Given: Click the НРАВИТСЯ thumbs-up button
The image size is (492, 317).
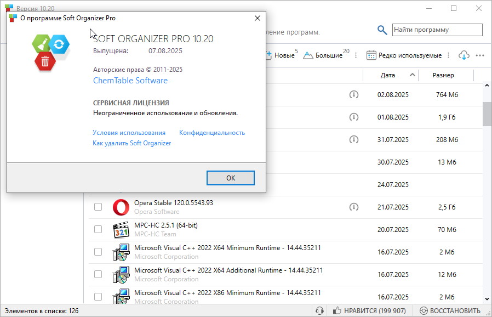Looking at the screenshot, I should 369,311.
